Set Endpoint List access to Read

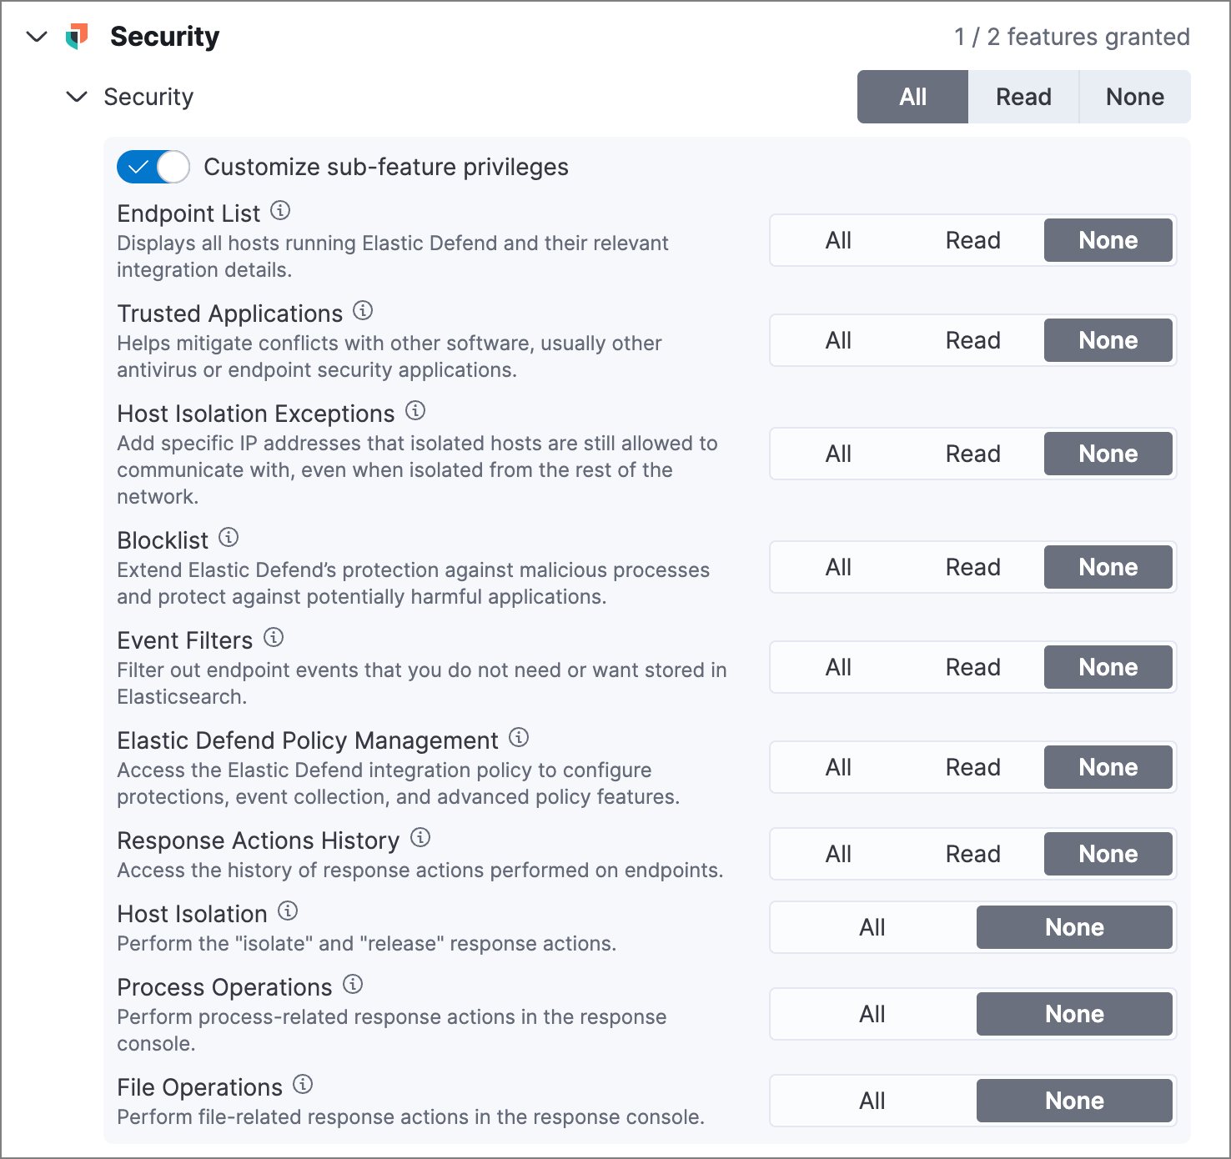coord(972,239)
